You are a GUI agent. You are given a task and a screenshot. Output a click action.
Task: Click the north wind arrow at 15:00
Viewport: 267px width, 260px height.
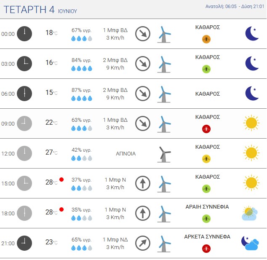[x=143, y=183]
